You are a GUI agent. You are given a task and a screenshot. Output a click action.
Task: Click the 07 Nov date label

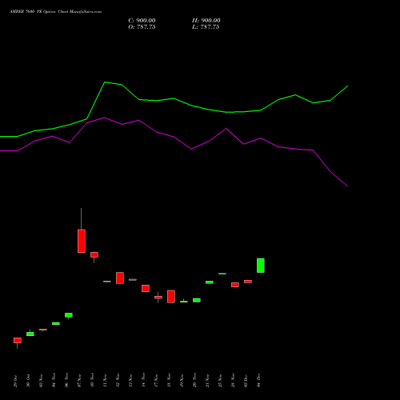pyautogui.click(x=79, y=380)
